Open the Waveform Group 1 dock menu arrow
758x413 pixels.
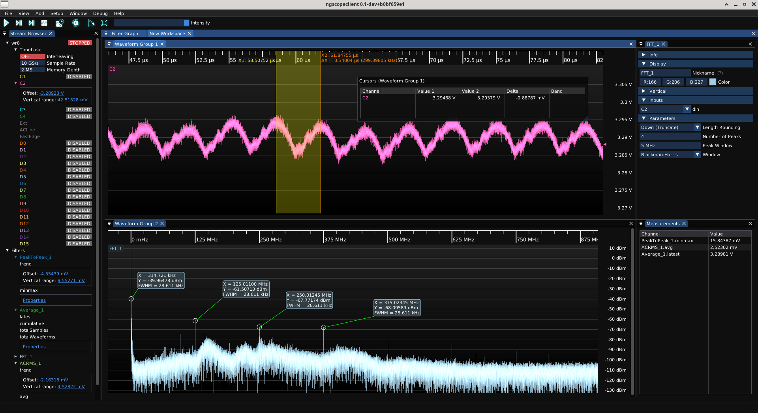tap(109, 44)
